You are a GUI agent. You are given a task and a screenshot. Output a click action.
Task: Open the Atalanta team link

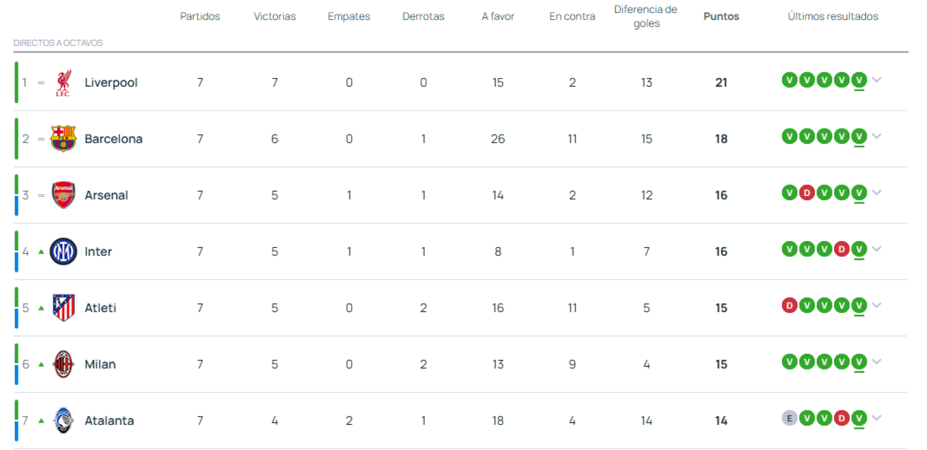point(109,420)
